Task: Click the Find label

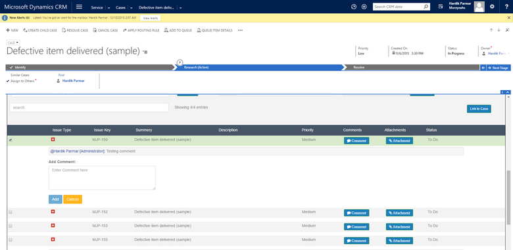Action: (61, 75)
